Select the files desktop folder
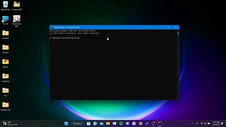 (6, 92)
